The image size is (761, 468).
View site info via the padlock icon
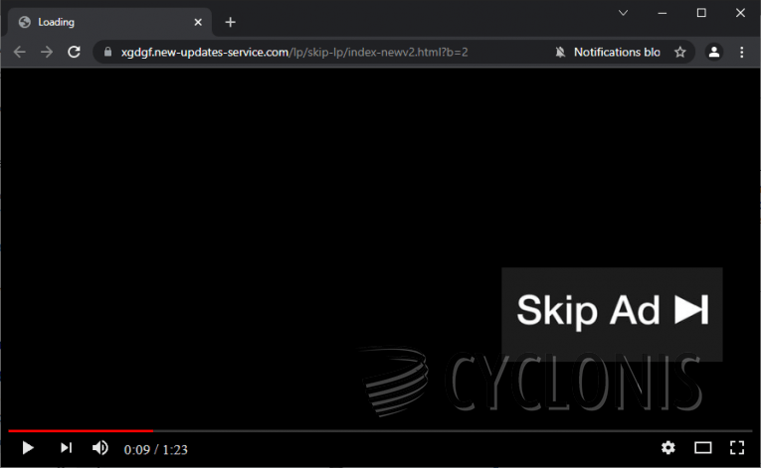pyautogui.click(x=107, y=52)
